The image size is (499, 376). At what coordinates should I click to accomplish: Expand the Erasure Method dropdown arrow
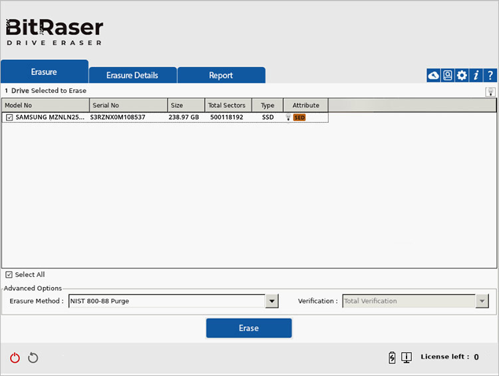[x=271, y=301]
